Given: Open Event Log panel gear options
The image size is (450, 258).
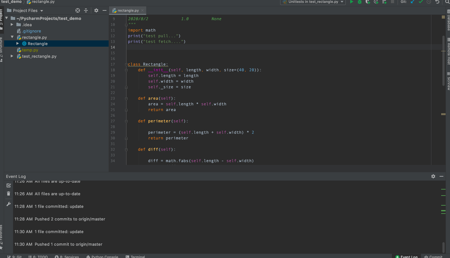Looking at the screenshot, I should [x=433, y=176].
